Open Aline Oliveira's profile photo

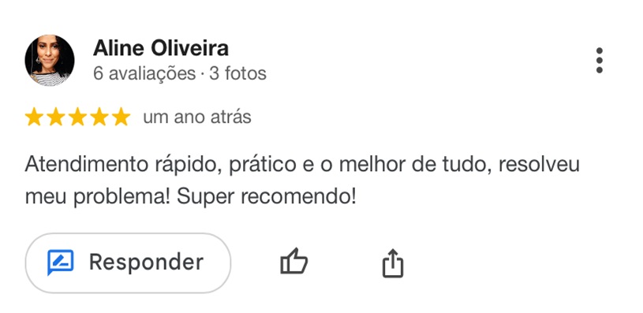click(50, 60)
